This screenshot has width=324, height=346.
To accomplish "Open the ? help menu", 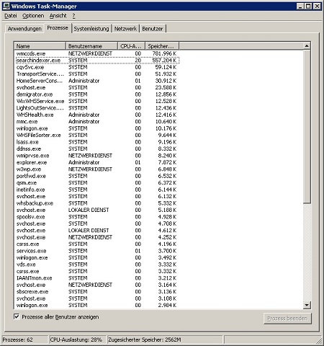I will (73, 16).
